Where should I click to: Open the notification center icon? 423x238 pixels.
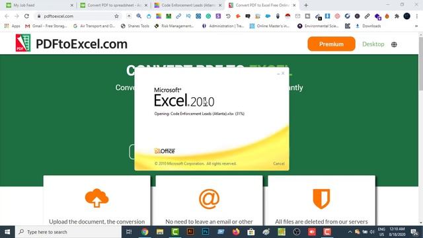(414, 232)
